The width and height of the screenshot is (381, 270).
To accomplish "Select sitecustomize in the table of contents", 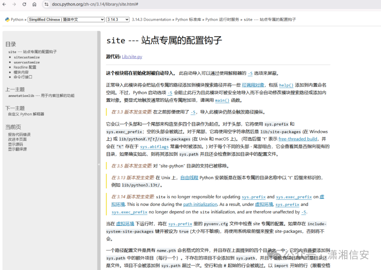I will pyautogui.click(x=27, y=57).
